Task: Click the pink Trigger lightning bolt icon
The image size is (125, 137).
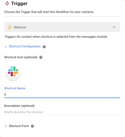Action: click(7, 3)
